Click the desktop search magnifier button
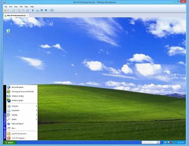This screenshot has height=146, width=189. [x=158, y=143]
